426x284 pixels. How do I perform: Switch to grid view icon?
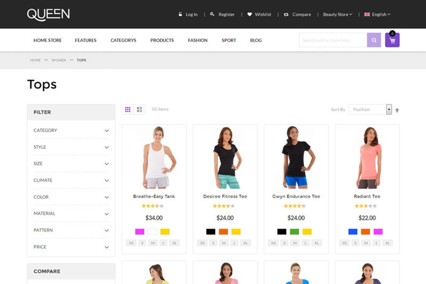click(128, 109)
